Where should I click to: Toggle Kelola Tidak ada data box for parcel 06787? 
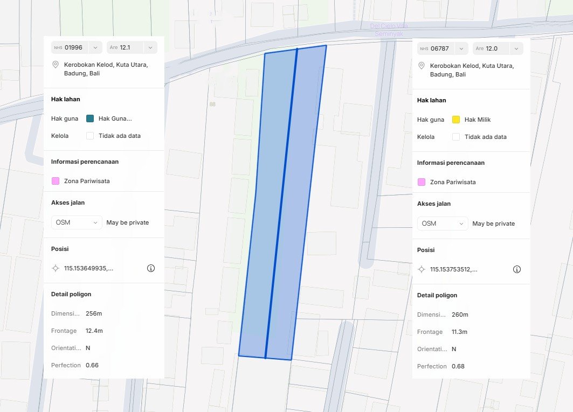coord(456,137)
